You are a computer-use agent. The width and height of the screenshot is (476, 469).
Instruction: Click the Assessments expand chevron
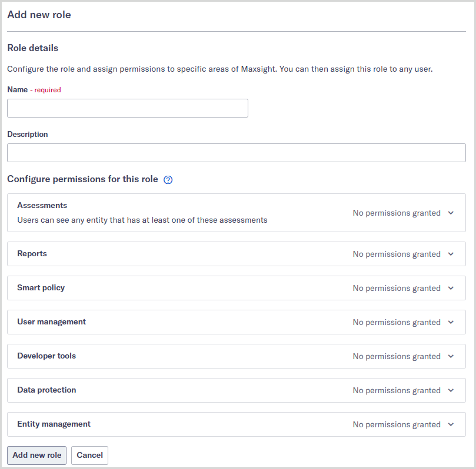coord(451,213)
